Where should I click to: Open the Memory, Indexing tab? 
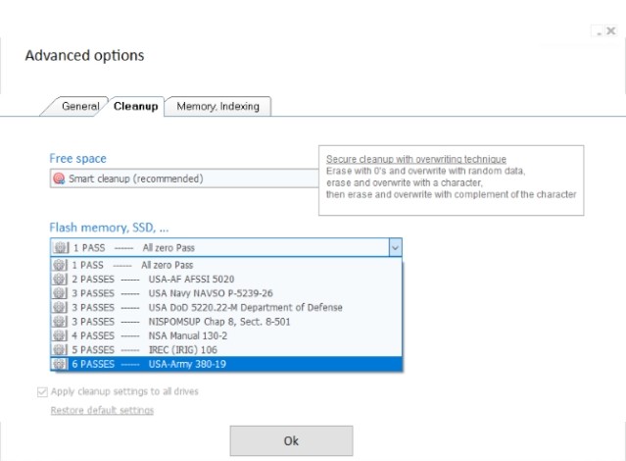tap(217, 106)
